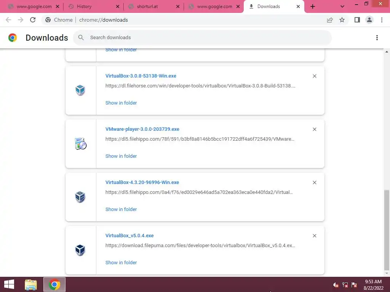Close the History tab
This screenshot has width=390, height=292.
pos(118,7)
